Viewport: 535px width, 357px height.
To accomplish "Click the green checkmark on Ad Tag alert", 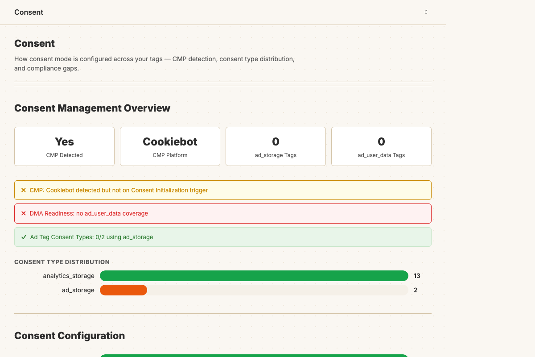I will coord(24,237).
